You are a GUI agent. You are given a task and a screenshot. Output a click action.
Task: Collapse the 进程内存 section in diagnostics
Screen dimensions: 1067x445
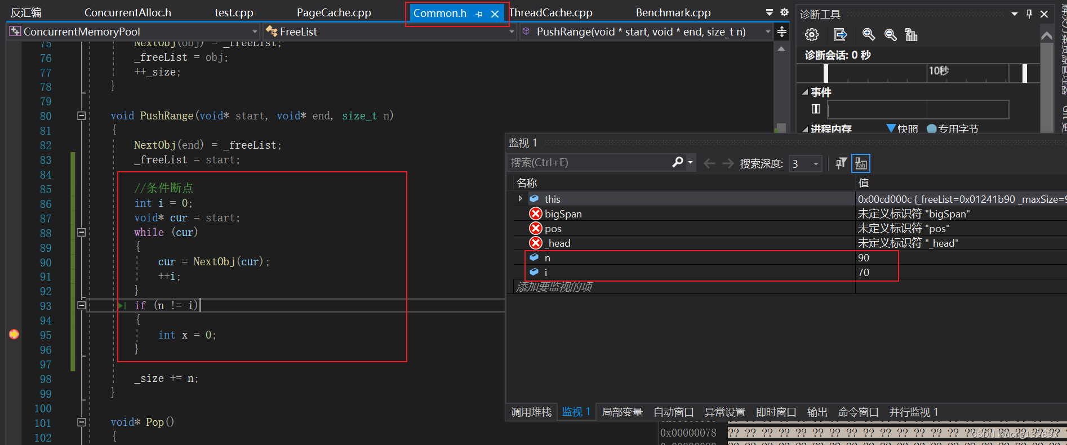[805, 129]
